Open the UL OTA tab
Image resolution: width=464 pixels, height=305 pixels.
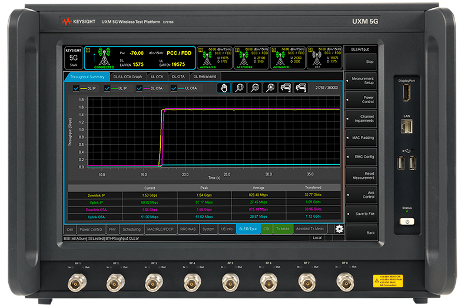[x=157, y=77]
